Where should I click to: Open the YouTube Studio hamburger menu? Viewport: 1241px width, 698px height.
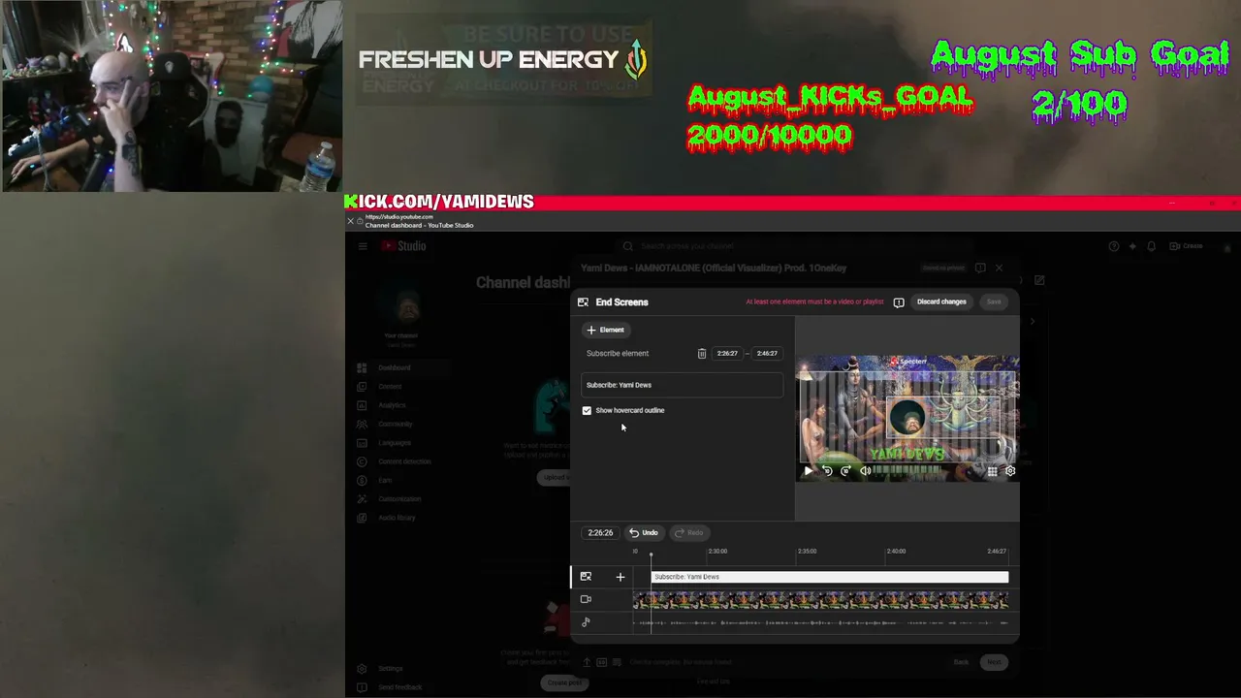tap(363, 246)
